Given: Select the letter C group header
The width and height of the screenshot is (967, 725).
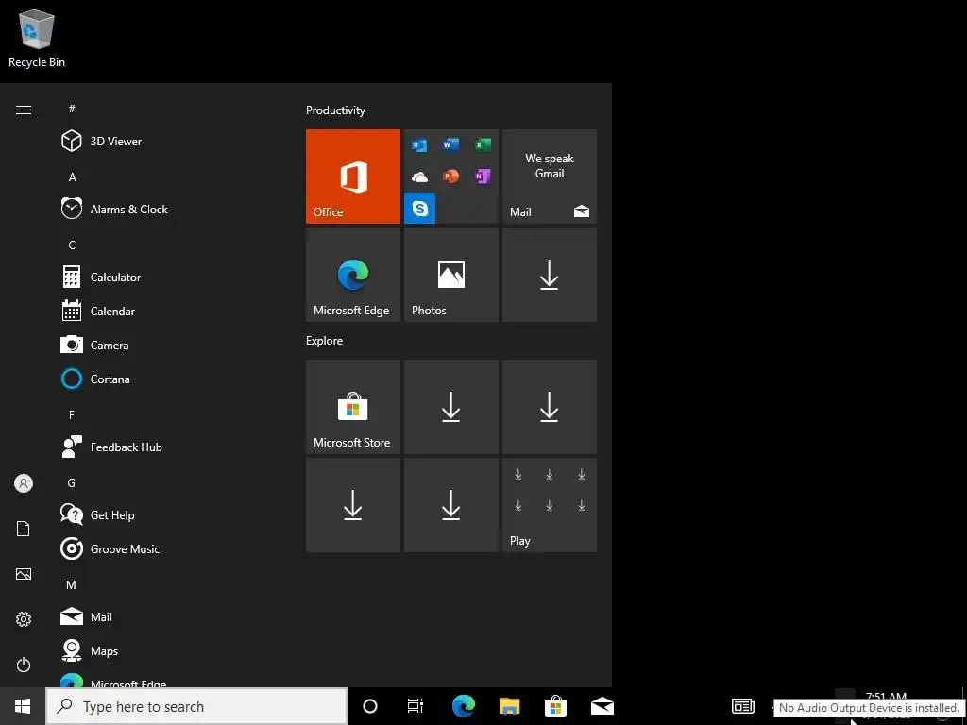Looking at the screenshot, I should 72,244.
